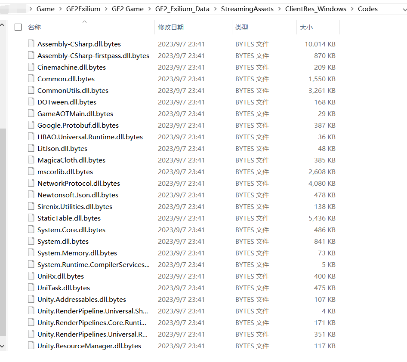Click the MagicaCloth.dll.bytes file icon
The height and width of the screenshot is (362, 407).
coord(31,160)
